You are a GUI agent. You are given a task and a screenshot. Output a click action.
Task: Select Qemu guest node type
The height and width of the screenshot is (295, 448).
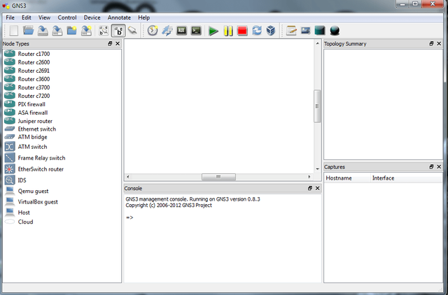(27, 191)
